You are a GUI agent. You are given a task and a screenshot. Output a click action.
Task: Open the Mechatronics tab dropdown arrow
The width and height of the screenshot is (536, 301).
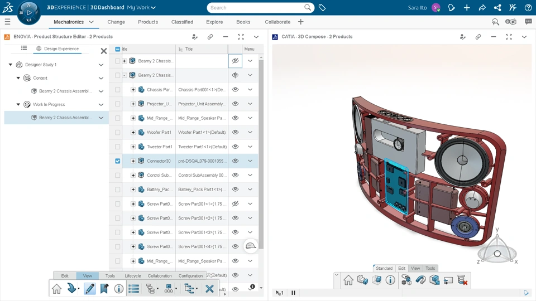(91, 22)
